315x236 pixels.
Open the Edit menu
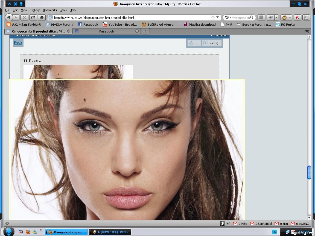(15, 10)
